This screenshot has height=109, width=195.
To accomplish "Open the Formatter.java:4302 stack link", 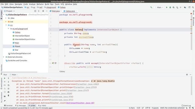I will (x=87, y=84).
